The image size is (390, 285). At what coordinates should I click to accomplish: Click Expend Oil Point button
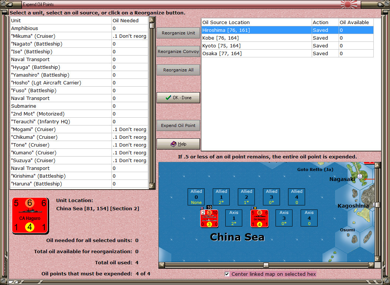(x=178, y=125)
